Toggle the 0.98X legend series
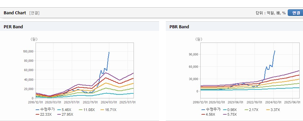This screenshot has height=121, width=303. pos(230,110)
